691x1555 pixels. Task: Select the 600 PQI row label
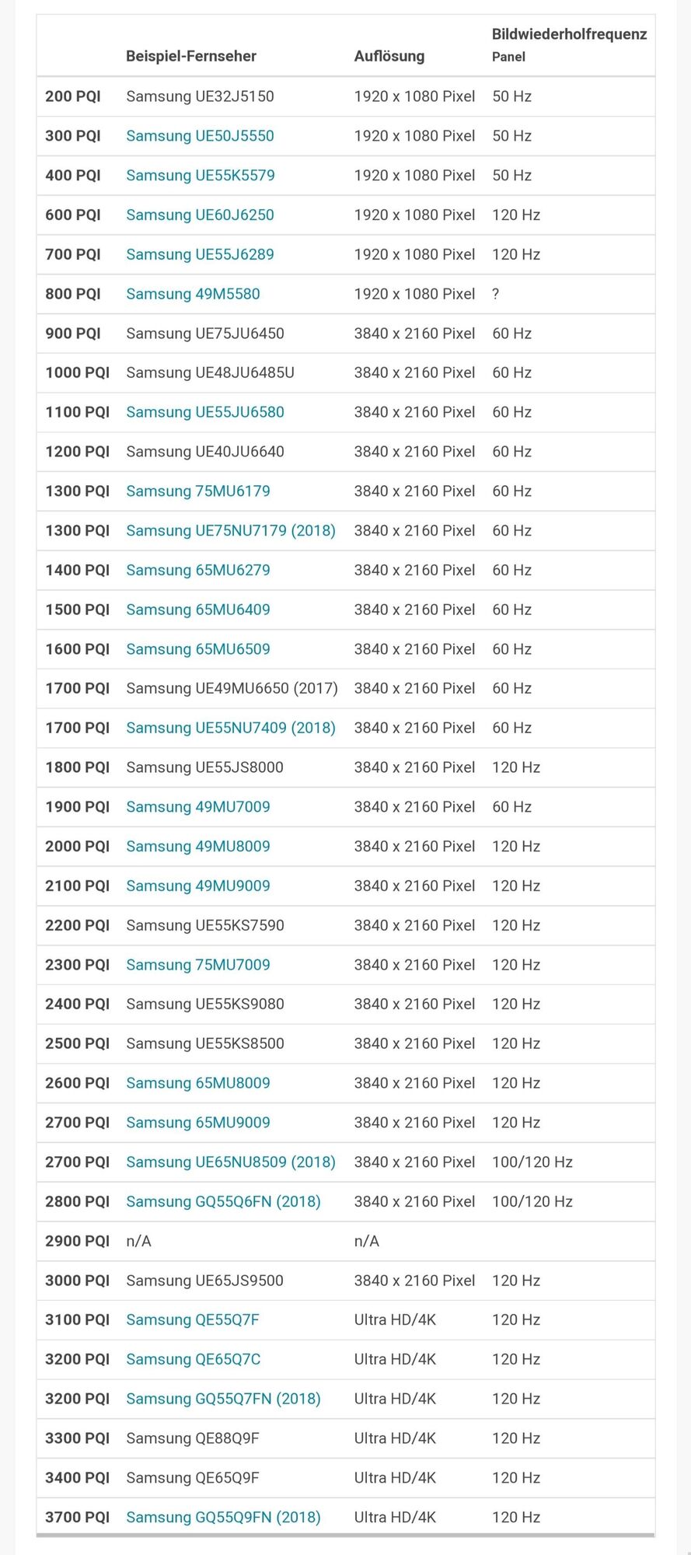click(73, 215)
